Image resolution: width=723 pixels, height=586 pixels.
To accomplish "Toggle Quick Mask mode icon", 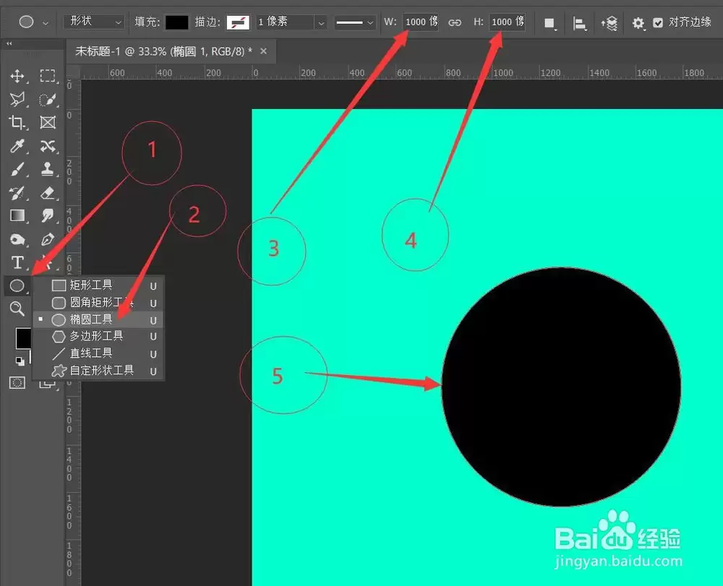I will [x=17, y=383].
